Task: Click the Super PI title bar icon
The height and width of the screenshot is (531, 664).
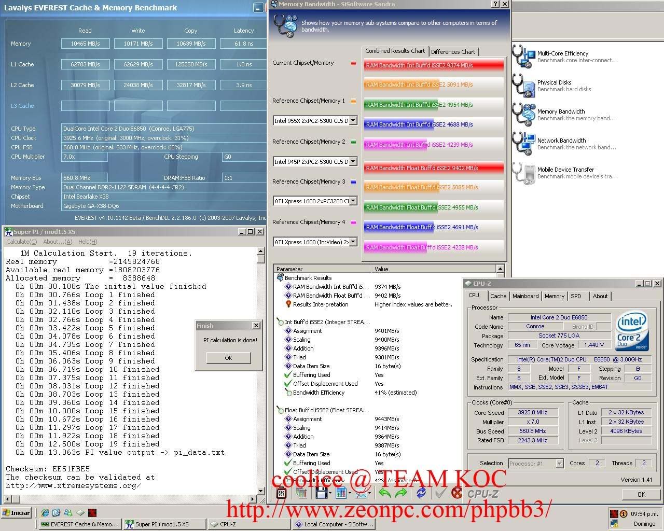Action: click(x=8, y=232)
